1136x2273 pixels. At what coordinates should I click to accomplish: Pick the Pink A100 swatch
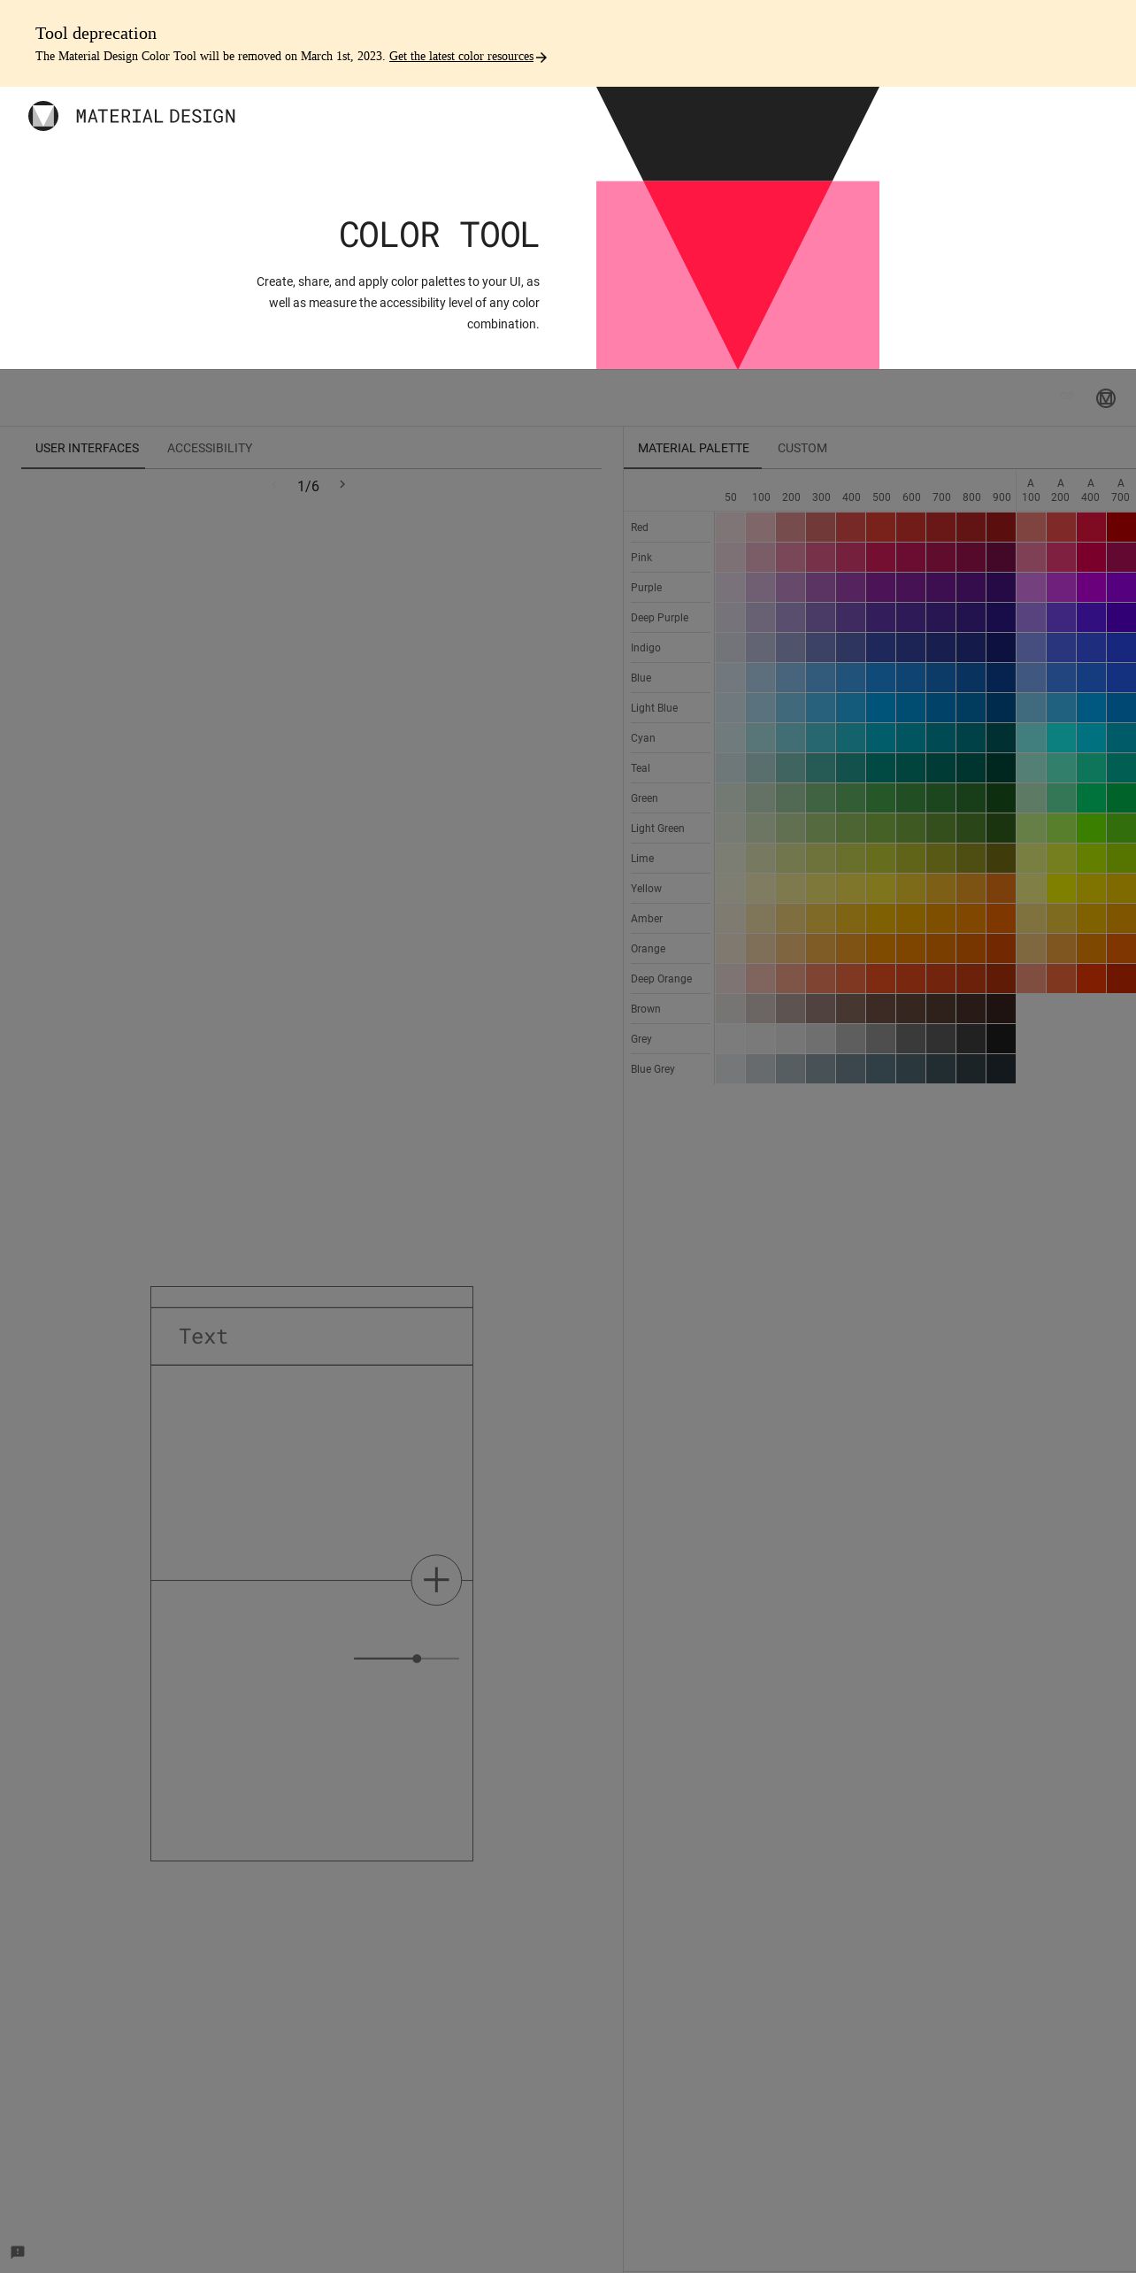(1031, 558)
